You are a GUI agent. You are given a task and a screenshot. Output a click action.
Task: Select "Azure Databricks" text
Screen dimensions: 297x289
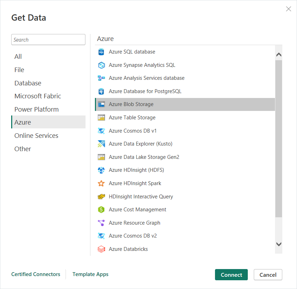coord(128,249)
